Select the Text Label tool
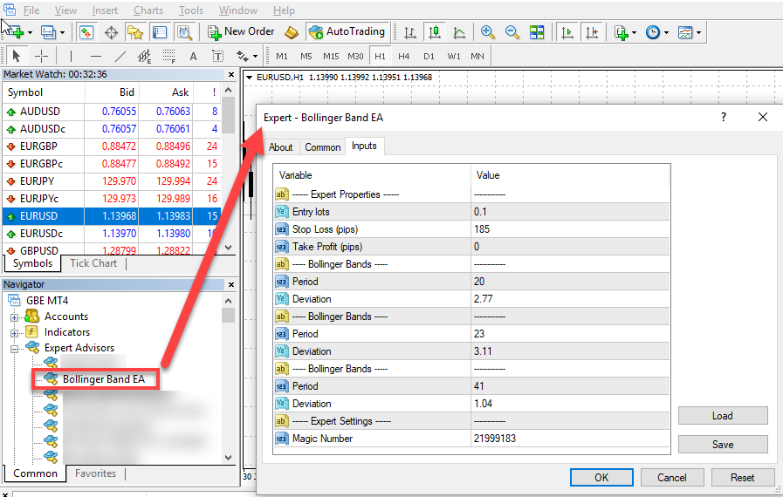Image resolution: width=783 pixels, height=497 pixels. point(217,57)
